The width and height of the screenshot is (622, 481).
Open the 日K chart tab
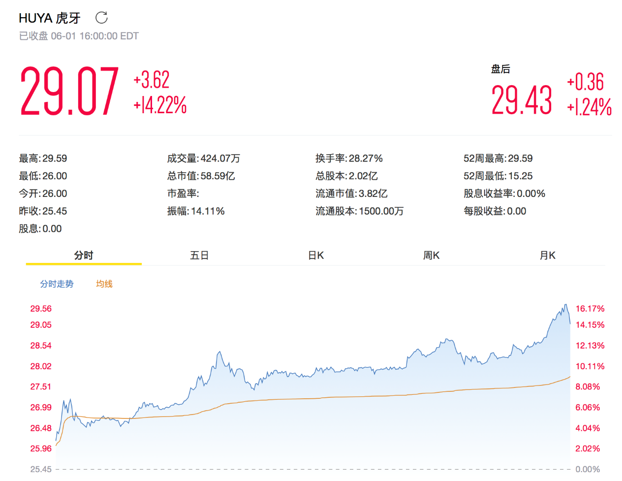click(316, 256)
